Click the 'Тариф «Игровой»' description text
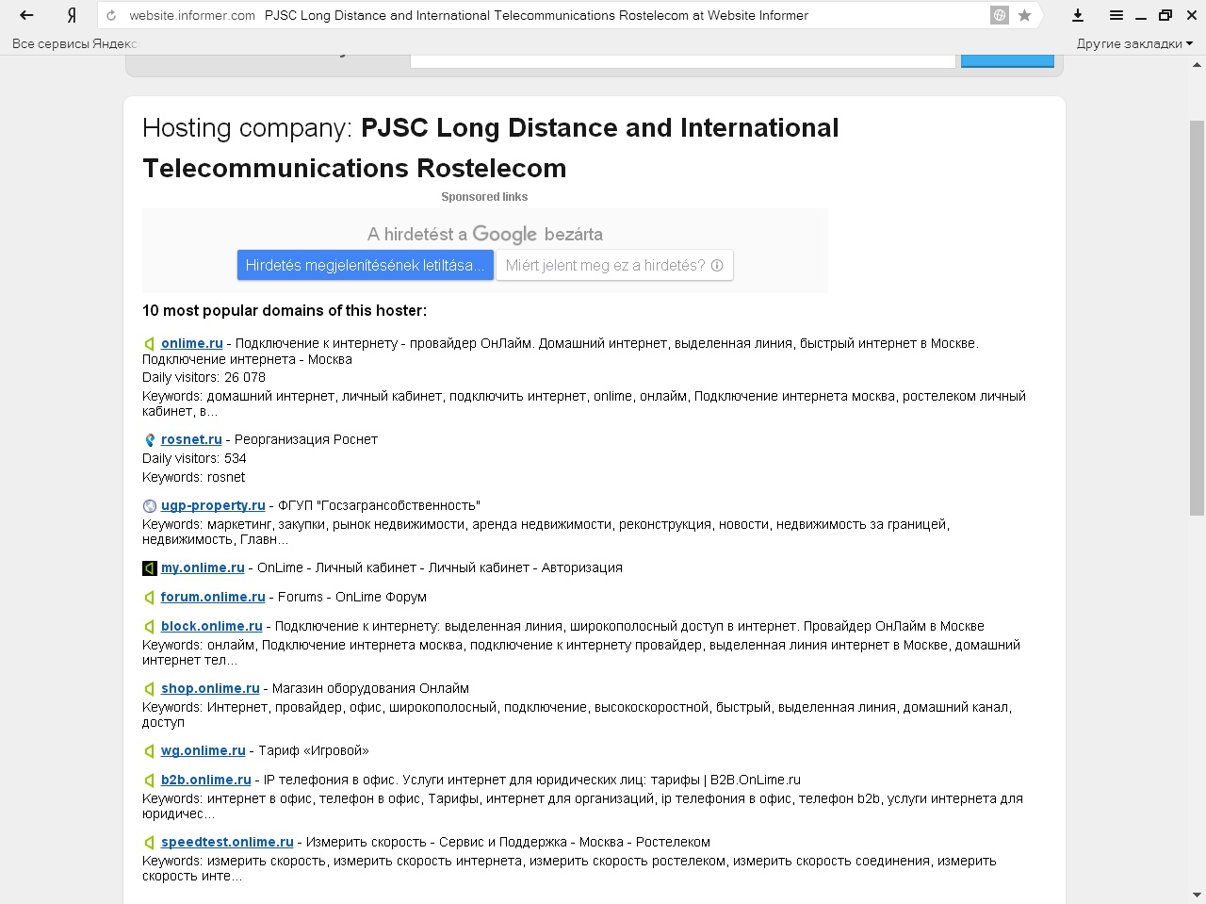Viewport: 1206px width, 904px height. pyautogui.click(x=314, y=750)
